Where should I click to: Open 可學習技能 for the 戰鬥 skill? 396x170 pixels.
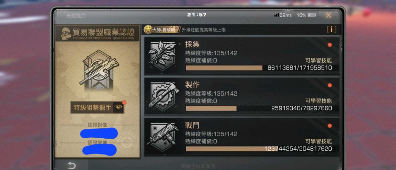pyautogui.click(x=319, y=141)
